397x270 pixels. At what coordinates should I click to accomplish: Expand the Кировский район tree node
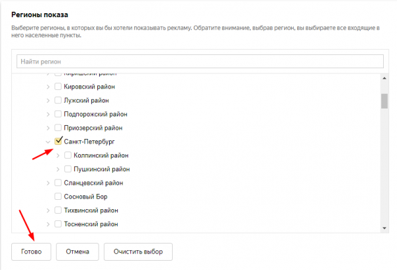tap(48, 87)
